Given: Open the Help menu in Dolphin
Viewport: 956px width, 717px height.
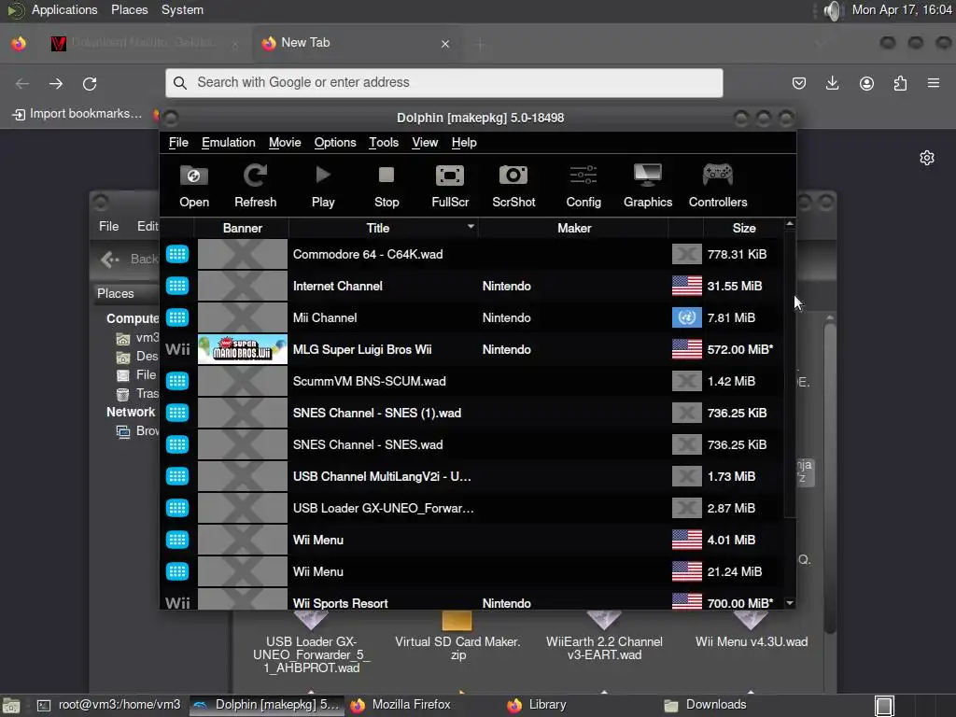Looking at the screenshot, I should (464, 142).
